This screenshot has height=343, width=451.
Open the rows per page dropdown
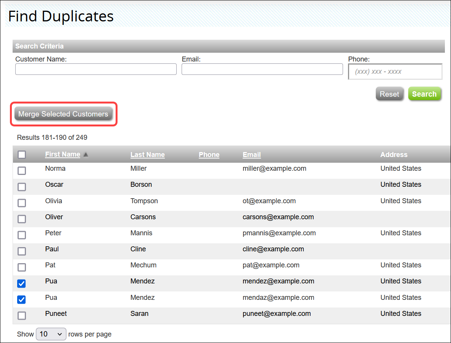[x=51, y=334]
